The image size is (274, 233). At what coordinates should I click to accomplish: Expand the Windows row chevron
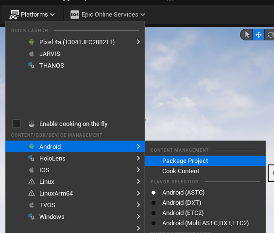pos(138,216)
